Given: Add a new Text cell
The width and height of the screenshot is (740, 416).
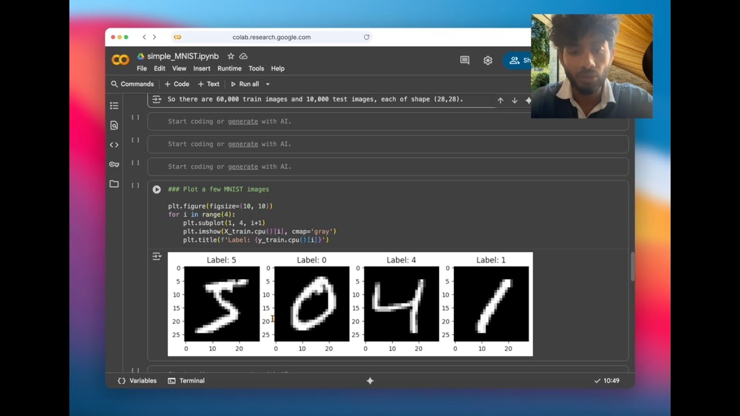Looking at the screenshot, I should [x=209, y=84].
